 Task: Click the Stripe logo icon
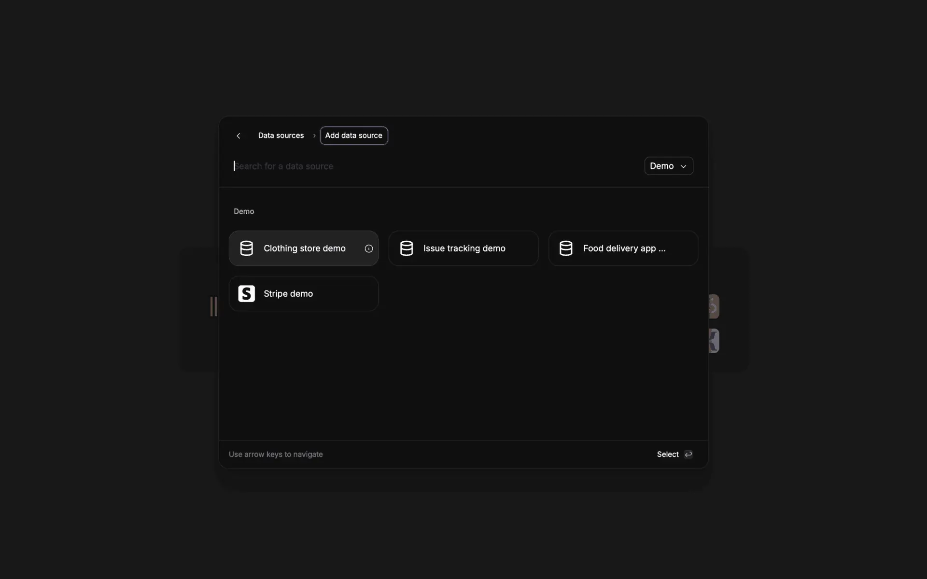(246, 293)
